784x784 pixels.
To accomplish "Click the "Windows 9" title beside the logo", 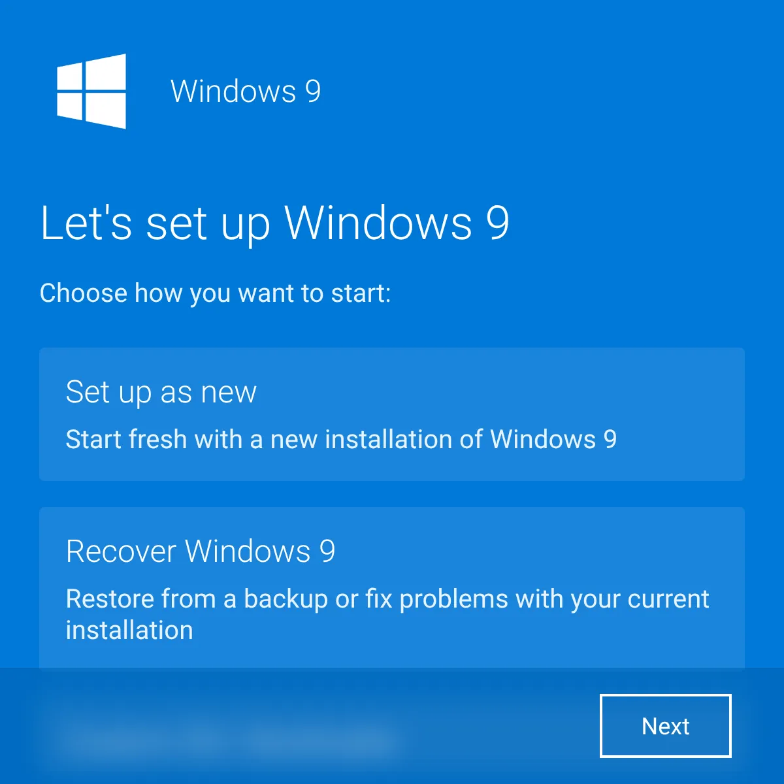I will pos(246,91).
